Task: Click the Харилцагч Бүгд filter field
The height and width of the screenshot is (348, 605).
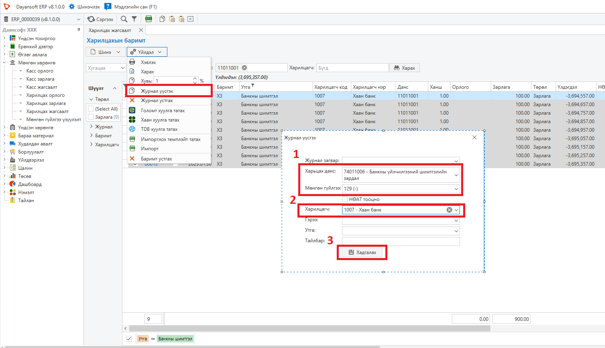Action: (352, 68)
